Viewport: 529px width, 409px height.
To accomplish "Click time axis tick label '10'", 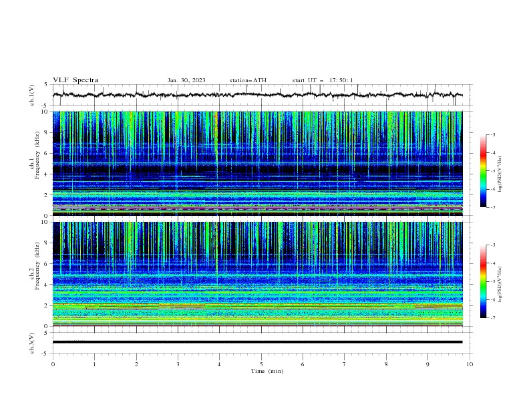I will tap(470, 364).
